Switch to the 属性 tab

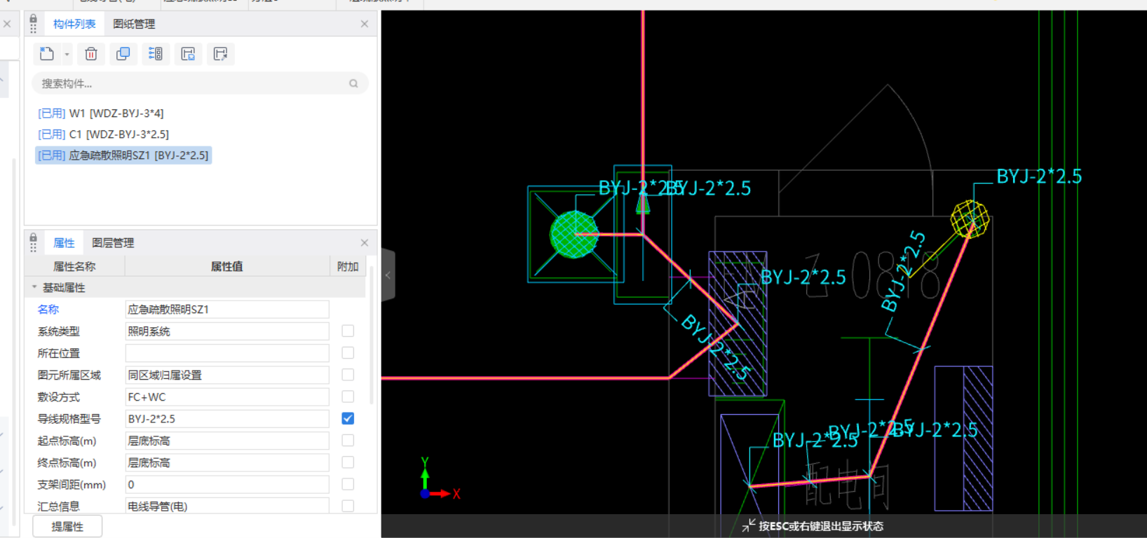[x=64, y=242]
